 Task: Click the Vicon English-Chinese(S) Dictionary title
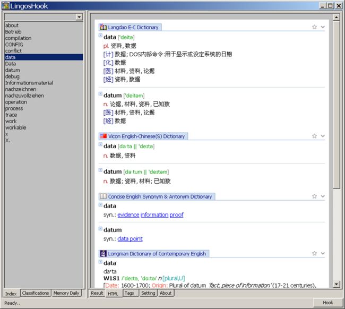[146, 136]
